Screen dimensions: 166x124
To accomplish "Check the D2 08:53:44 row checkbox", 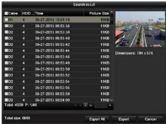I will coord(6,50).
